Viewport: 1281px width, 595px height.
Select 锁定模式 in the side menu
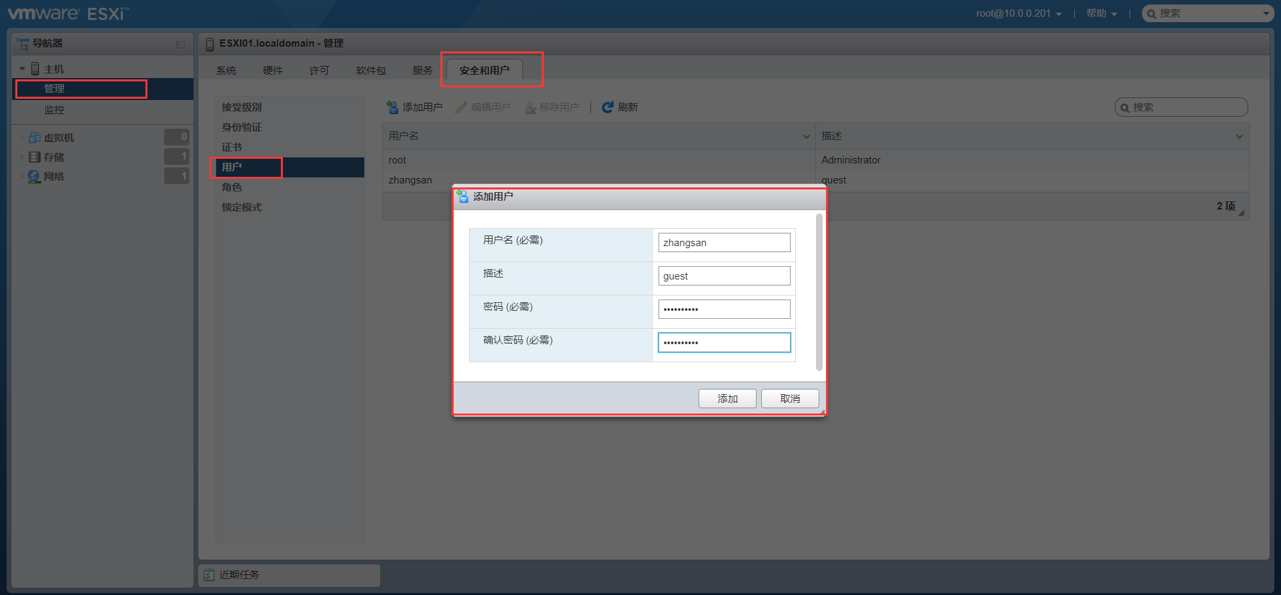[290, 207]
